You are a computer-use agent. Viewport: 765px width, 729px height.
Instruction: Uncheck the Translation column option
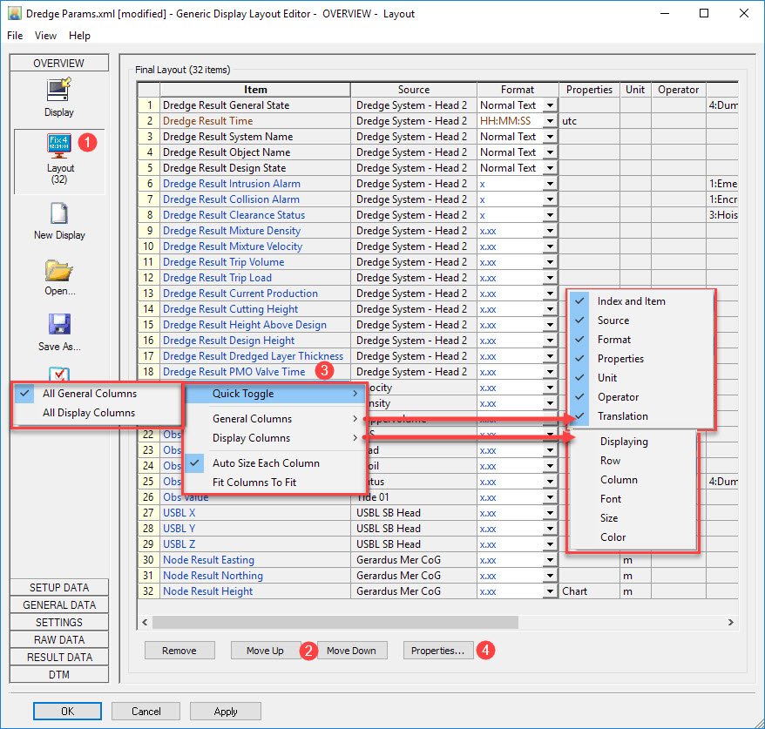pyautogui.click(x=622, y=416)
